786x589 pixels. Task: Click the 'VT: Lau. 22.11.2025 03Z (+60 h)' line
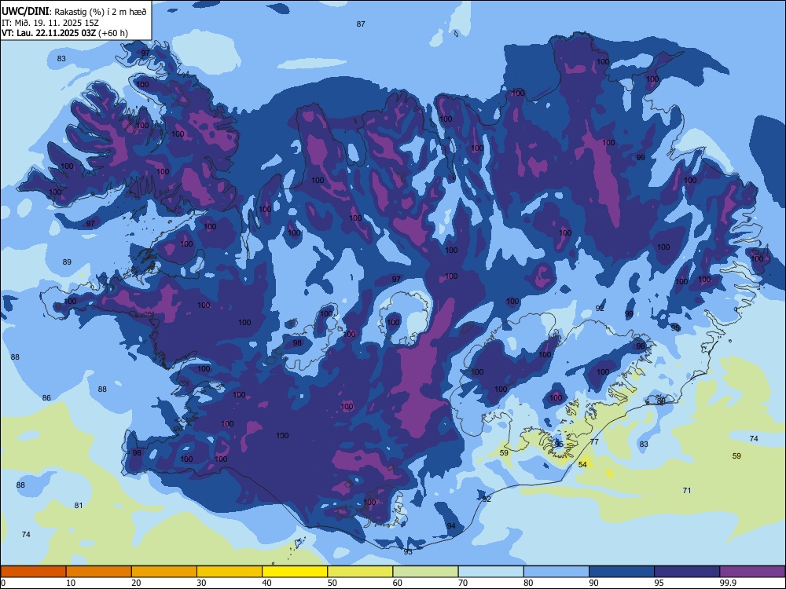tap(64, 33)
